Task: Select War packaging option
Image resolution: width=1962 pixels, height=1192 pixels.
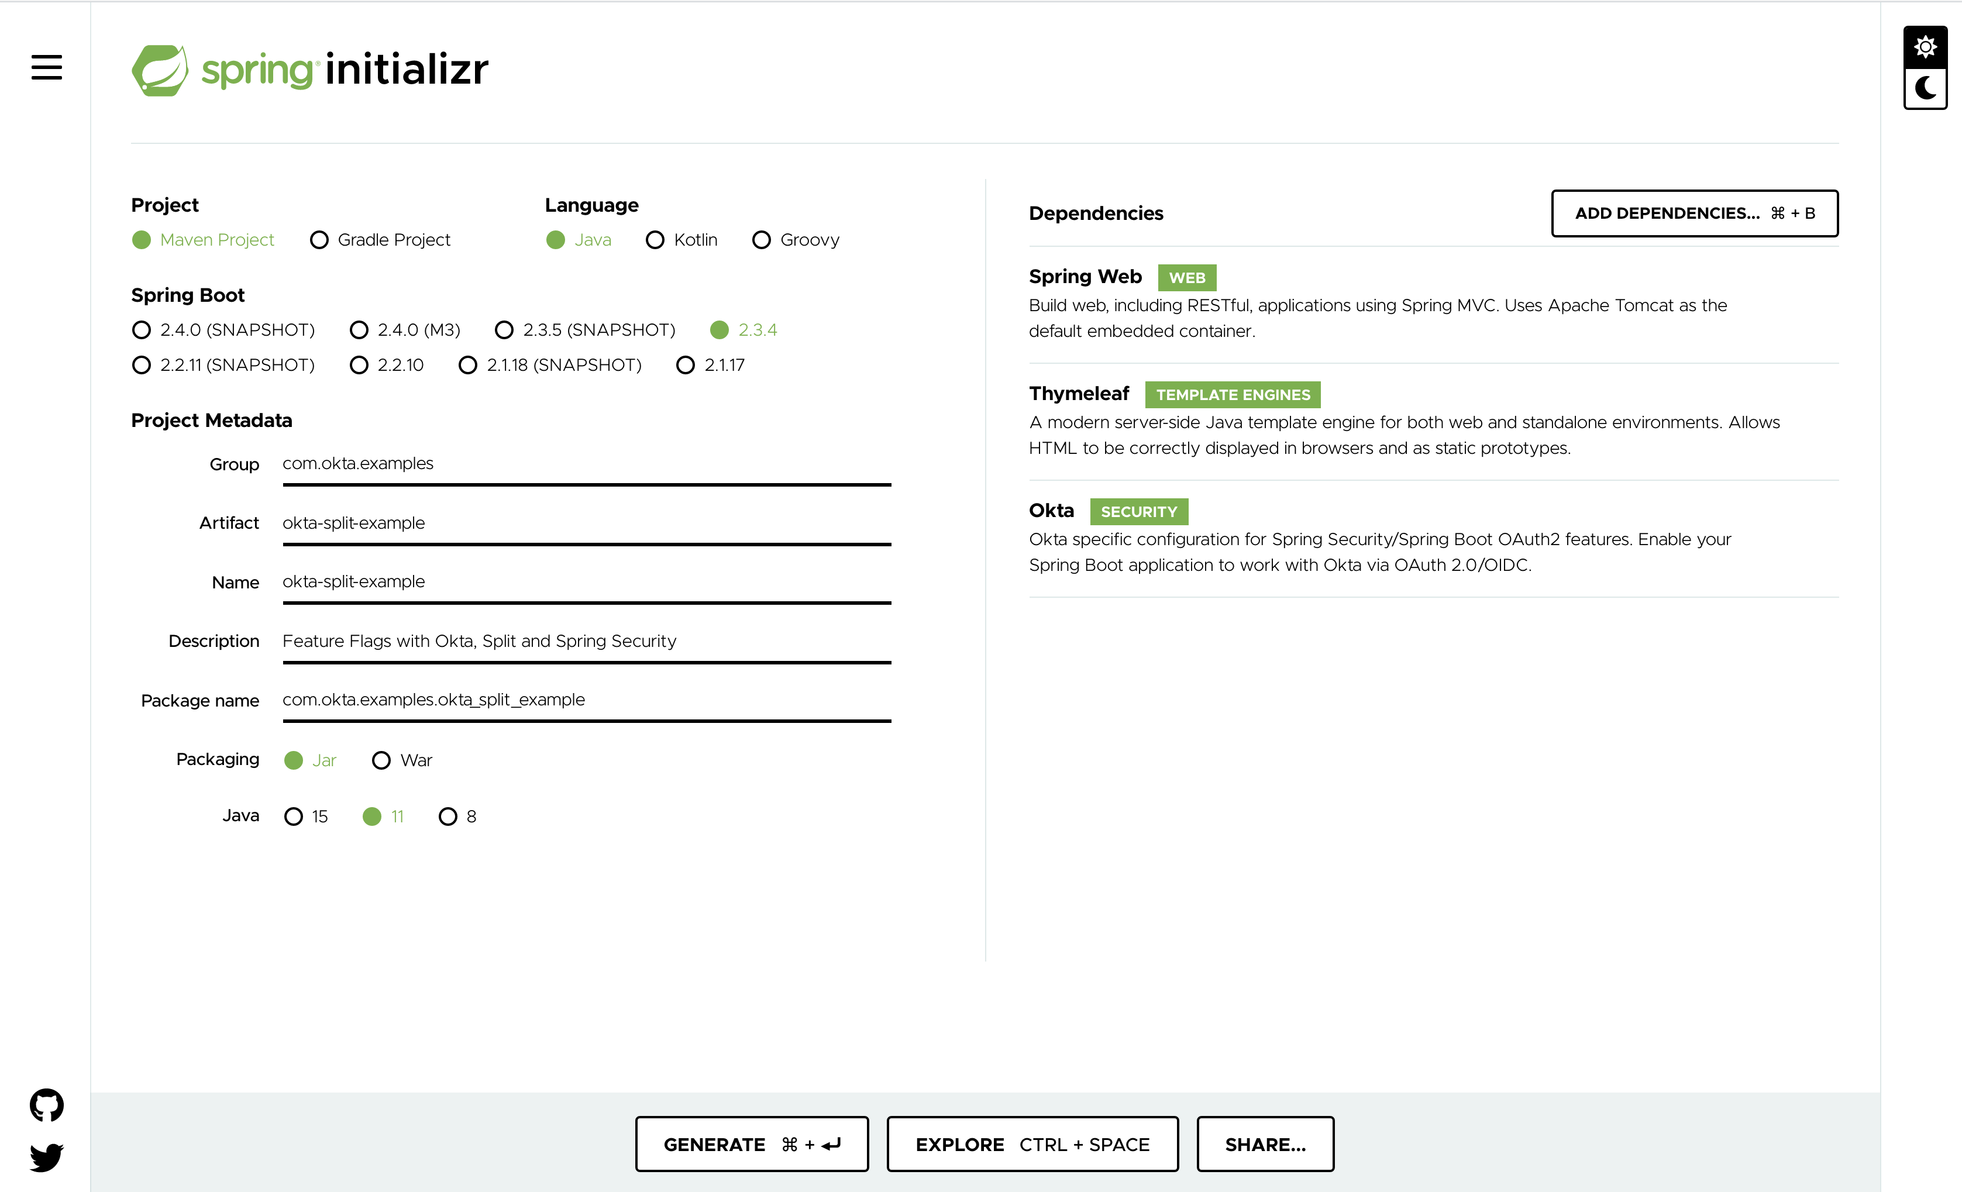Action: [381, 760]
